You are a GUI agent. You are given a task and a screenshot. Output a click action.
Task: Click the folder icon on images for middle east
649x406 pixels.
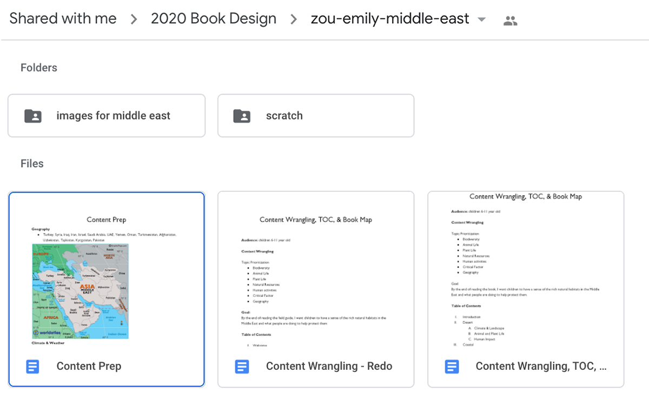pyautogui.click(x=33, y=116)
